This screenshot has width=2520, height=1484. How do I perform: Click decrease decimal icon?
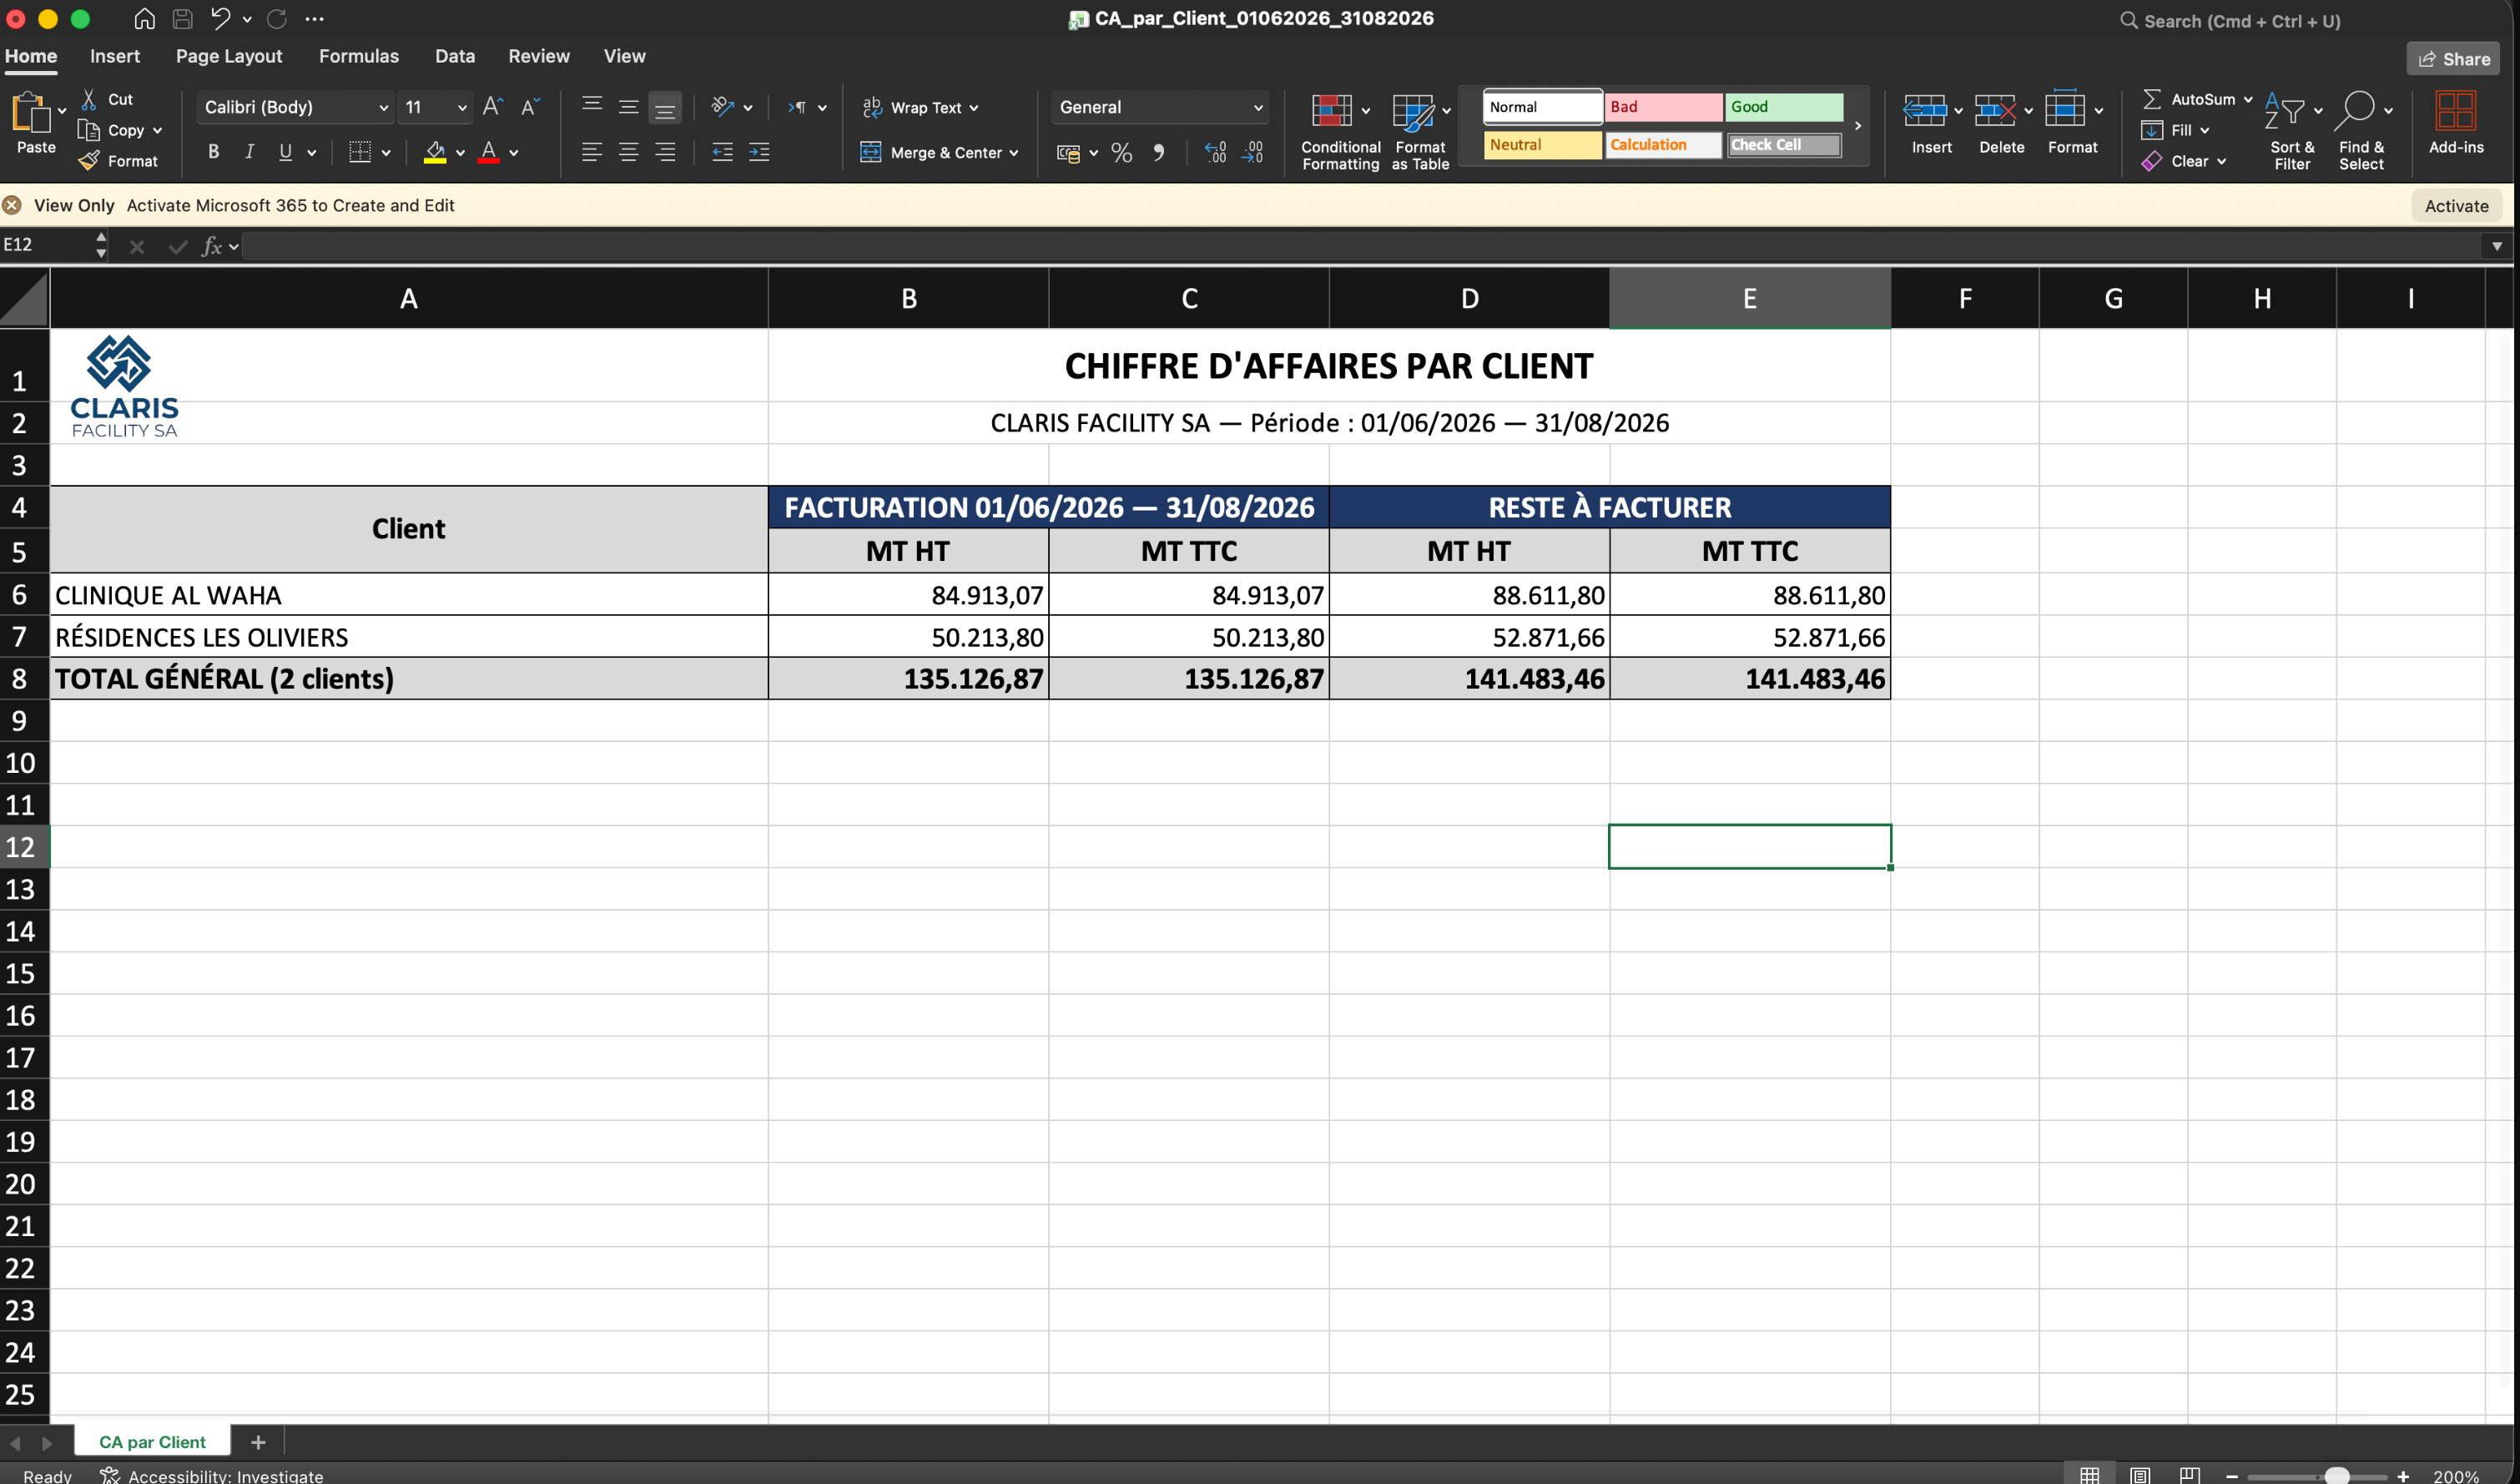(x=1253, y=153)
